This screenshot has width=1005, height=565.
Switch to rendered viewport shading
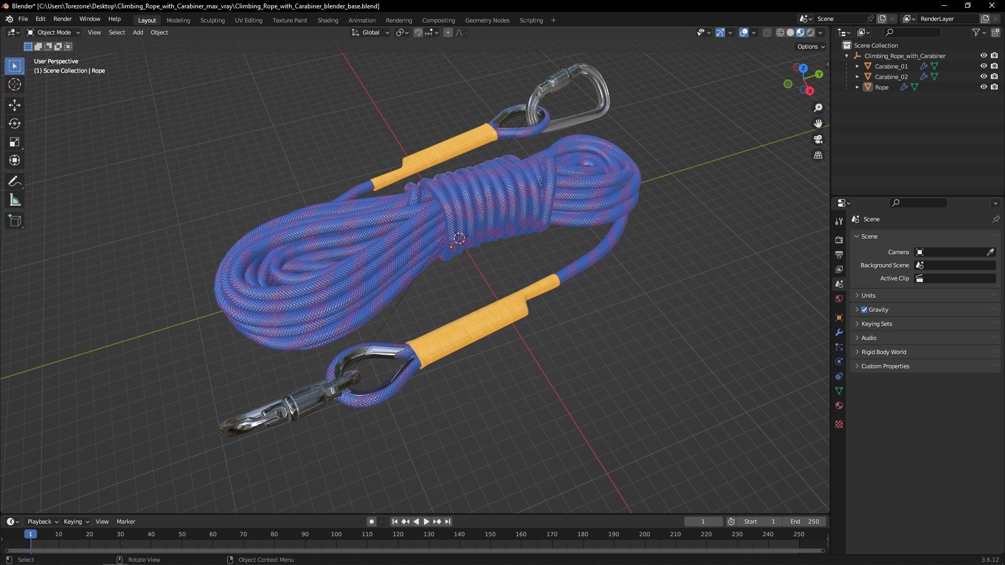click(x=810, y=32)
